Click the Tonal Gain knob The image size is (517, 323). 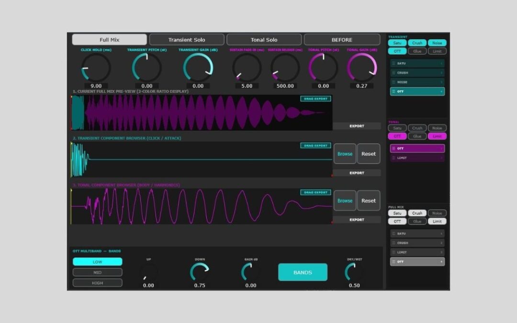(362, 67)
